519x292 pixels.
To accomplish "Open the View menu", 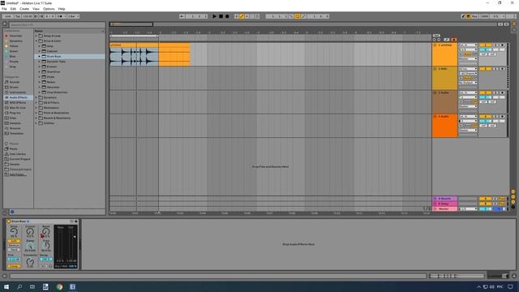I will pos(36,9).
